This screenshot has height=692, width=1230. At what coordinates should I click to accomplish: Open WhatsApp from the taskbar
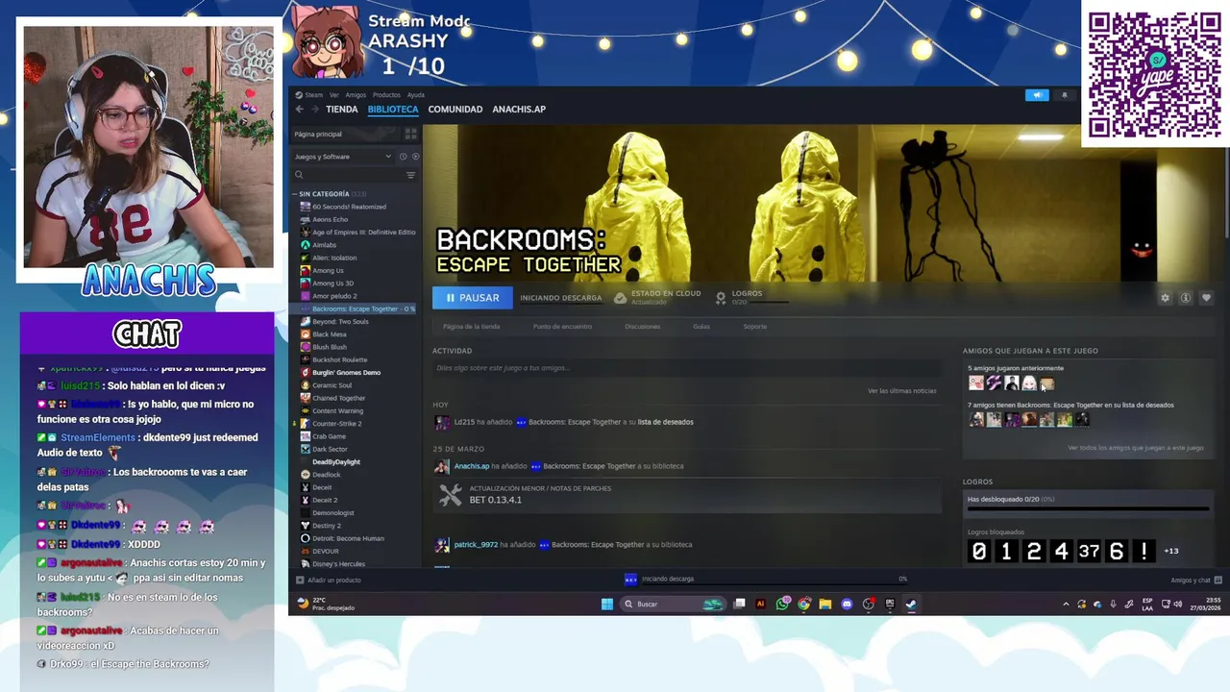[782, 604]
